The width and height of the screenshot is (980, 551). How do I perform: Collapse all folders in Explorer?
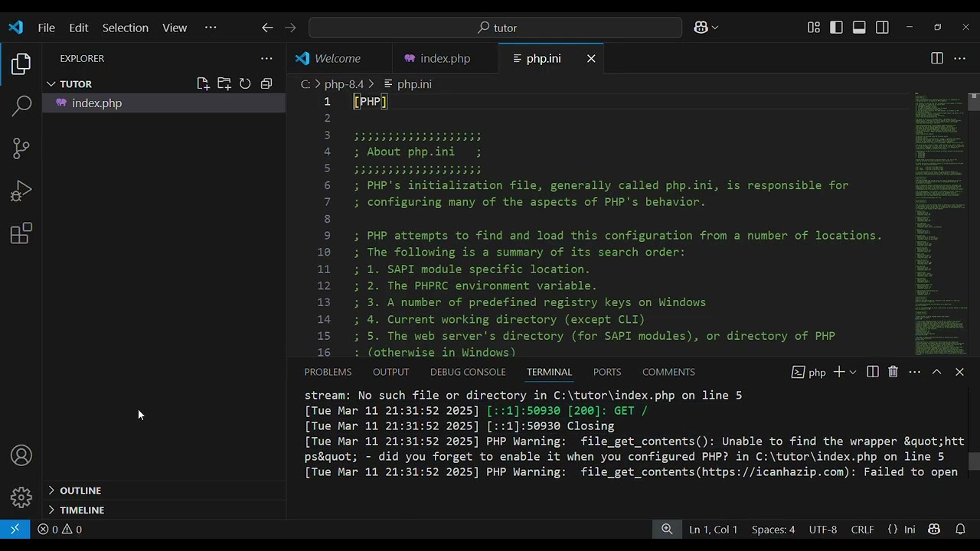point(266,84)
